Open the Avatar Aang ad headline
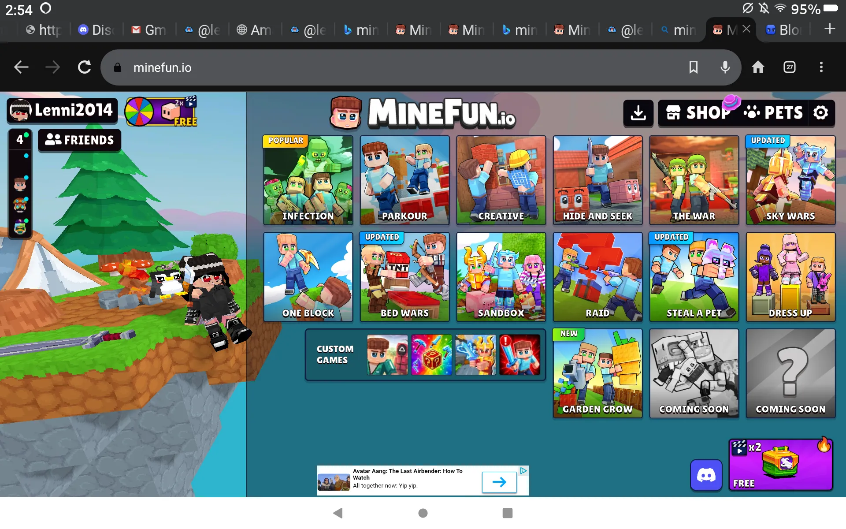This screenshot has height=529, width=846. click(408, 474)
